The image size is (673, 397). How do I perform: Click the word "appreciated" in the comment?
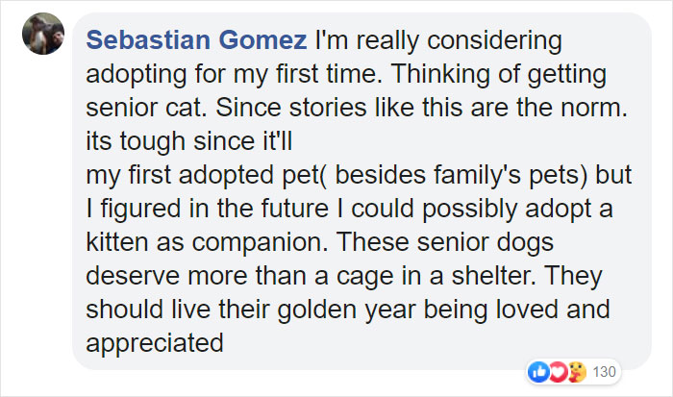155,341
